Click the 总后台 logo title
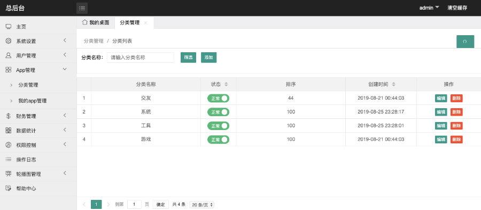Screen dimensions: 481x210 pyautogui.click(x=15, y=8)
